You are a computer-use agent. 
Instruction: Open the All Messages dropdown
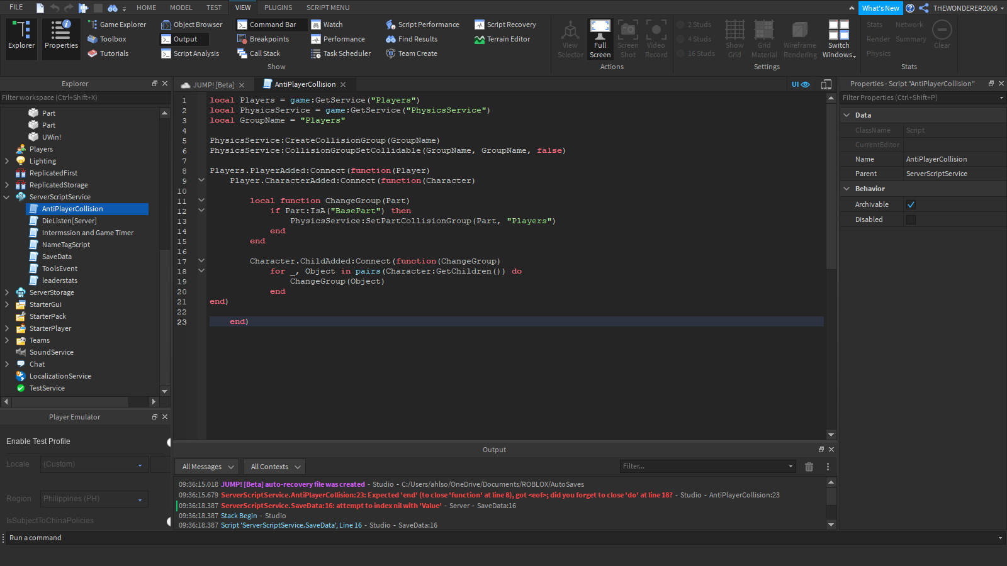click(x=207, y=467)
